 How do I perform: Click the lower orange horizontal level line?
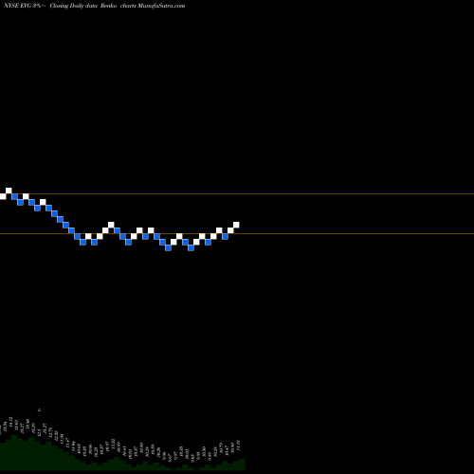(237, 233)
